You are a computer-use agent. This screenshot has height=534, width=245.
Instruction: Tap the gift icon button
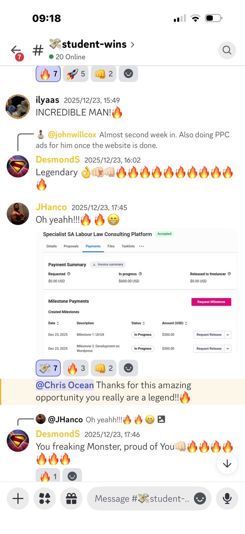tap(71, 499)
